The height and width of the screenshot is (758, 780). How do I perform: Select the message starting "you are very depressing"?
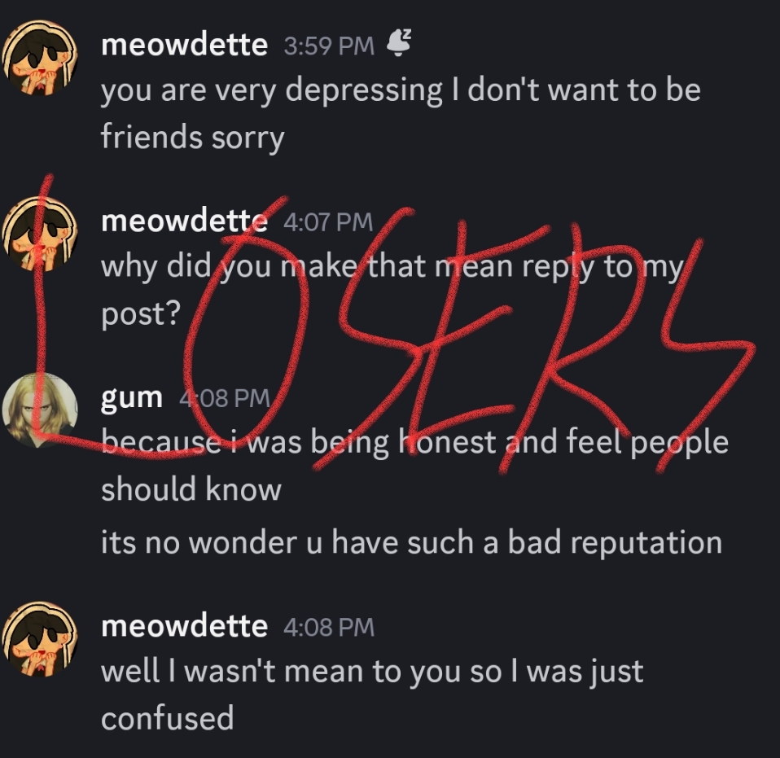point(401,113)
